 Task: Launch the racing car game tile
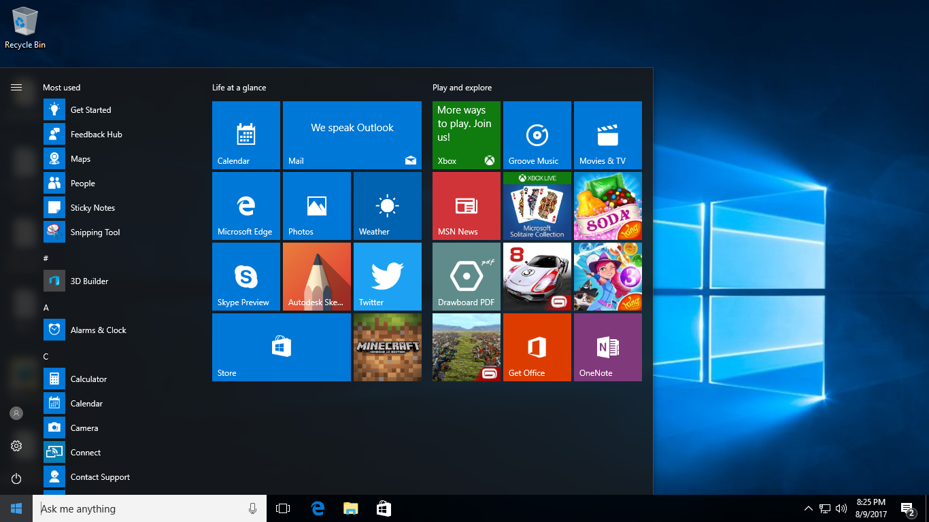537,277
